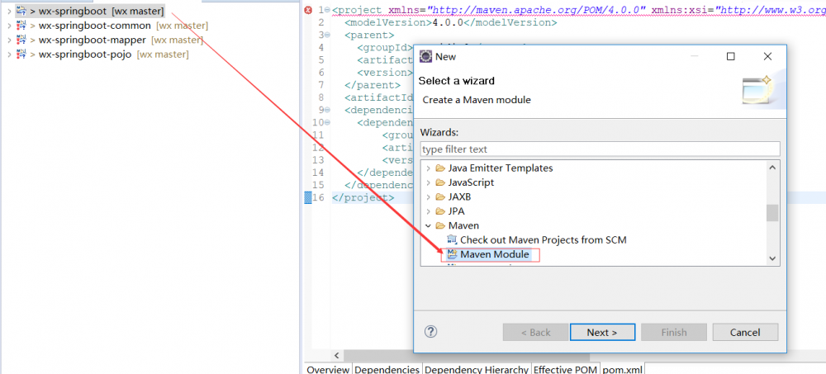Click the type filter text field

(600, 149)
